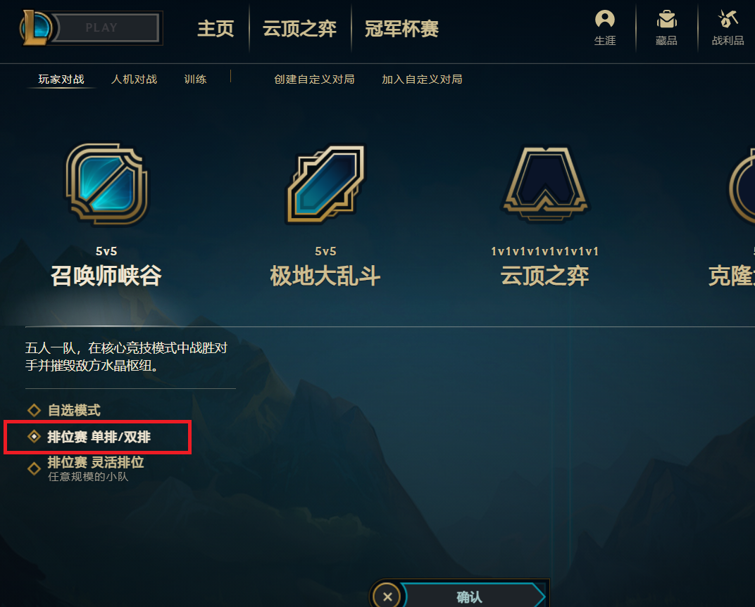
Task: Open the 战利品 loot hammer icon
Action: click(728, 19)
